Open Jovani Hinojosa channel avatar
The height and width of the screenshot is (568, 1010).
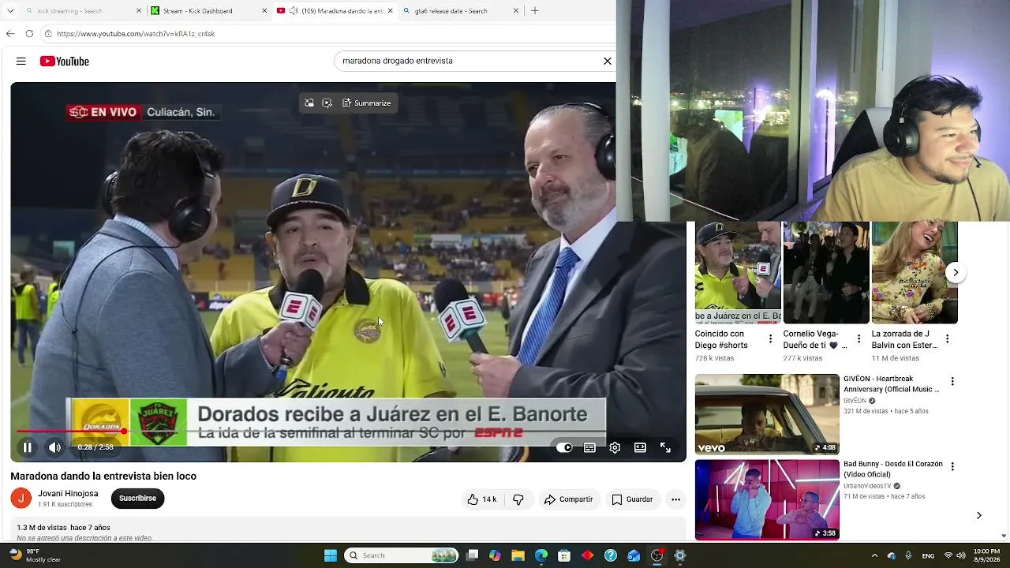coord(21,498)
